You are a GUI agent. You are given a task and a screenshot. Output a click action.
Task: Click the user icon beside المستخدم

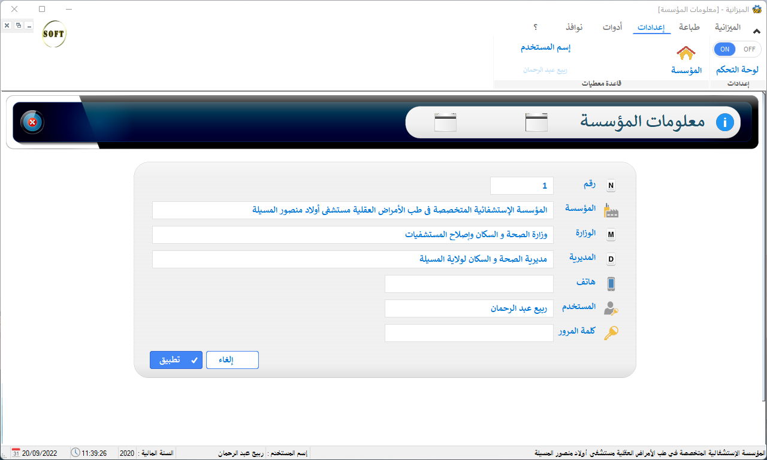[611, 308]
